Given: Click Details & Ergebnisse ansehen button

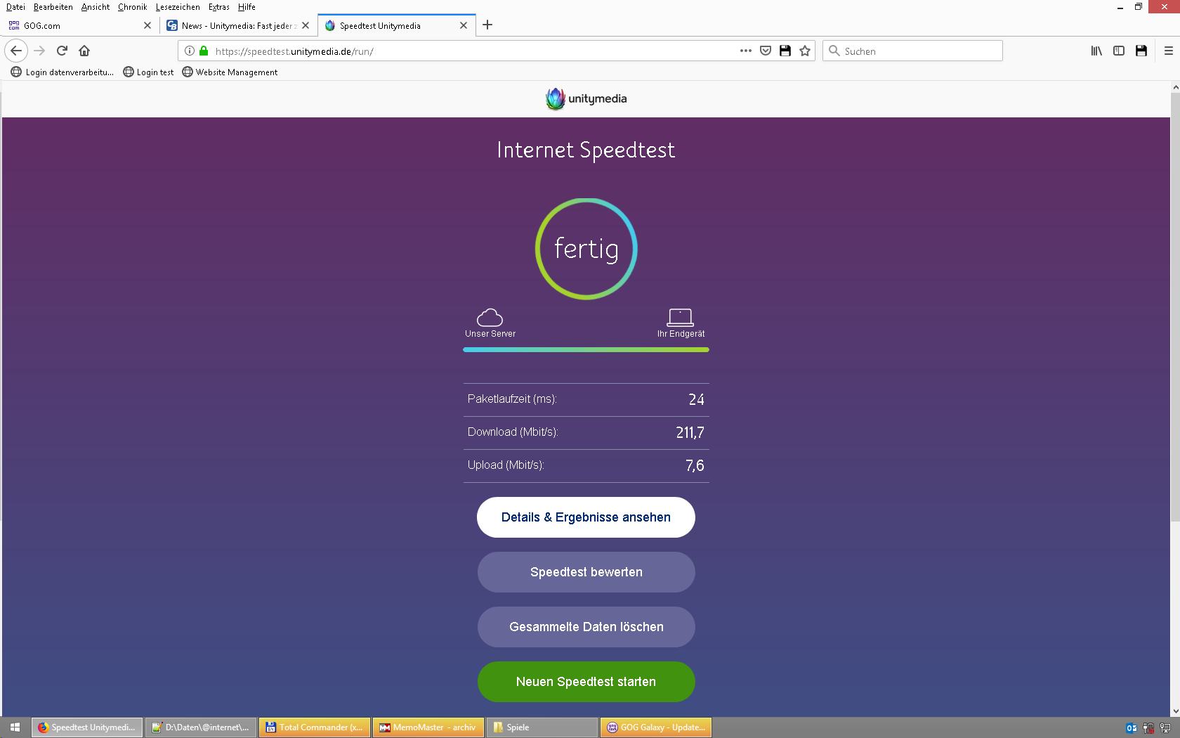Looking at the screenshot, I should (586, 517).
